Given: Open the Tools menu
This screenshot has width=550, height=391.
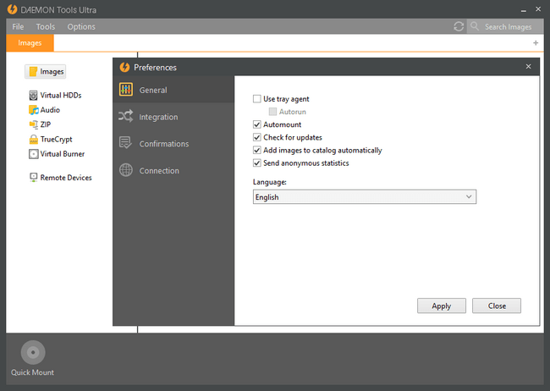Looking at the screenshot, I should [x=46, y=27].
